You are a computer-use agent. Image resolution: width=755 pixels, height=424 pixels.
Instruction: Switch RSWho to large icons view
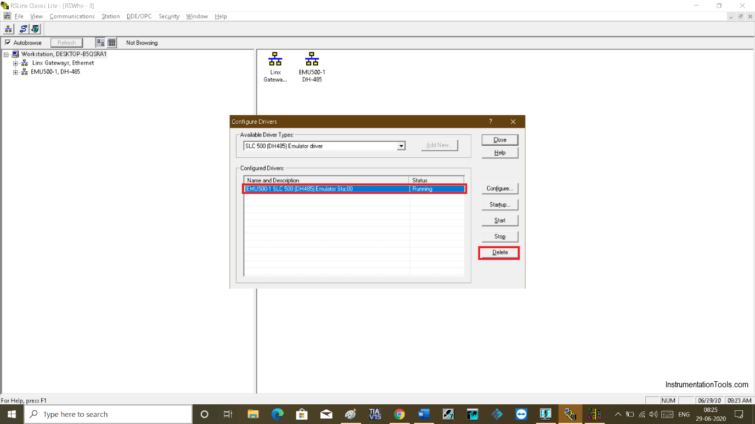pos(101,43)
